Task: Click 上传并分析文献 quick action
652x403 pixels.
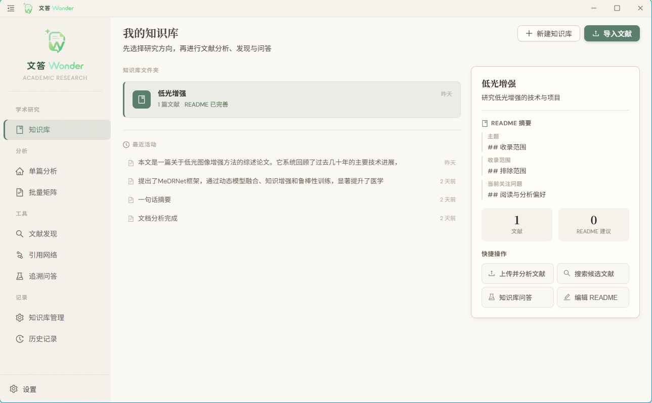Action: [517, 273]
